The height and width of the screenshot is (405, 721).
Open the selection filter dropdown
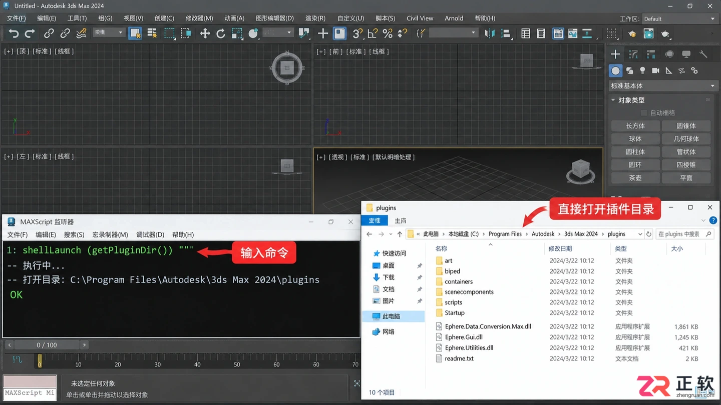[108, 32]
